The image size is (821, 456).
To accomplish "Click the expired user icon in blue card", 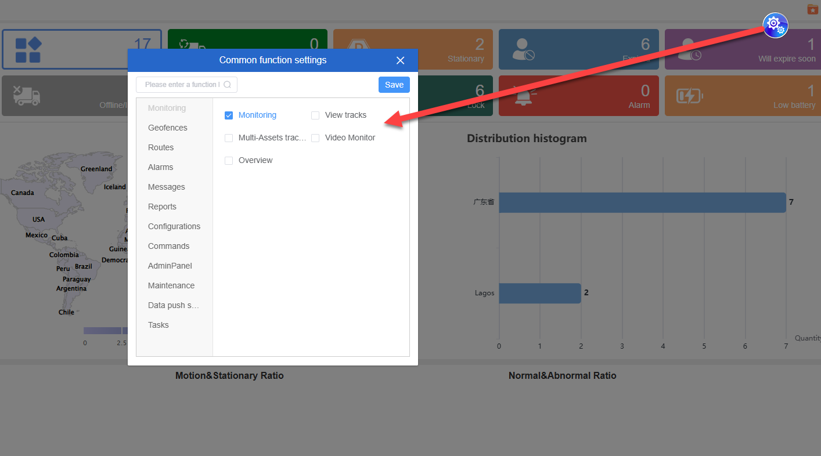I will tap(523, 50).
